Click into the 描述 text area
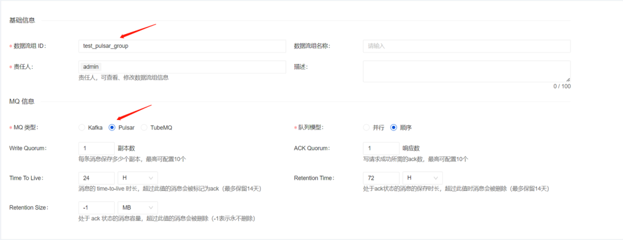Viewport: 623px width, 240px height. (466, 71)
